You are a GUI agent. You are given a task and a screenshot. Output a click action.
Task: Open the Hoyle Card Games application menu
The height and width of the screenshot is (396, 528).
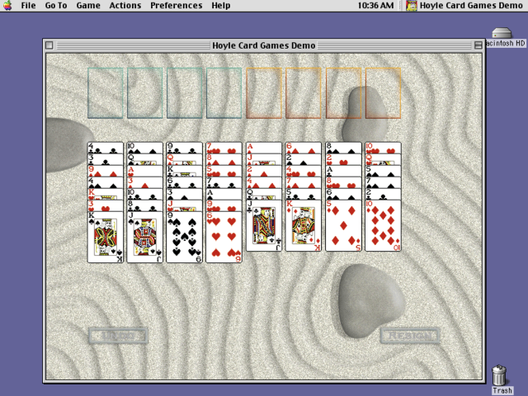pos(464,6)
